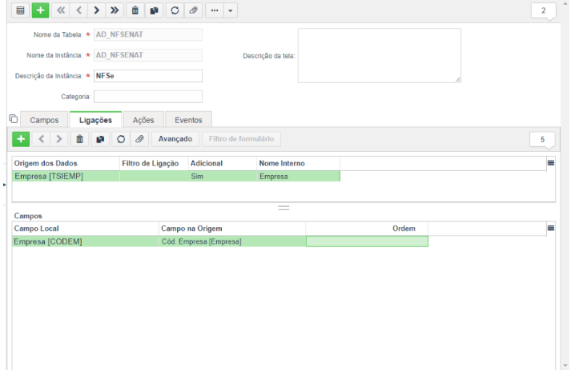Select row Empresa [TSIEMP]

click(x=176, y=177)
